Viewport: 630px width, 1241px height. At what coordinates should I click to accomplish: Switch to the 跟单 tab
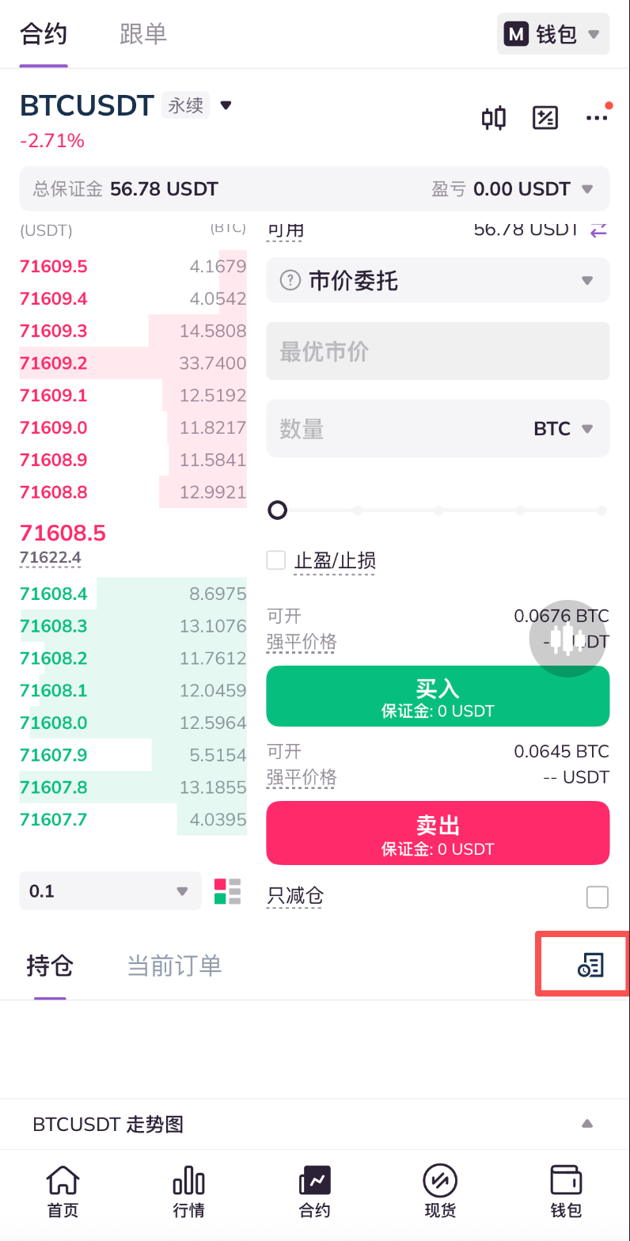tap(143, 34)
